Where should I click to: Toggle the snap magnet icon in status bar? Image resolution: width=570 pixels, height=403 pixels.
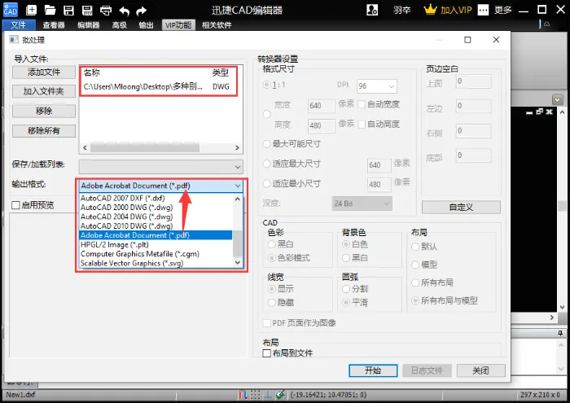243,394
